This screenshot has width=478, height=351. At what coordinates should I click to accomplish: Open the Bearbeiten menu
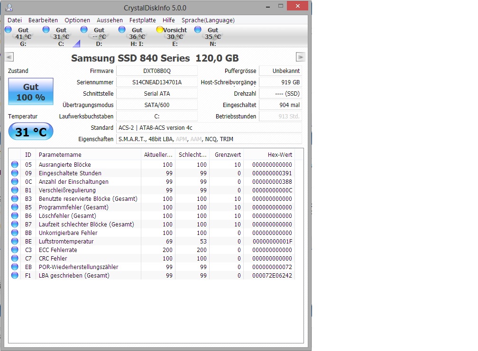[x=43, y=20]
